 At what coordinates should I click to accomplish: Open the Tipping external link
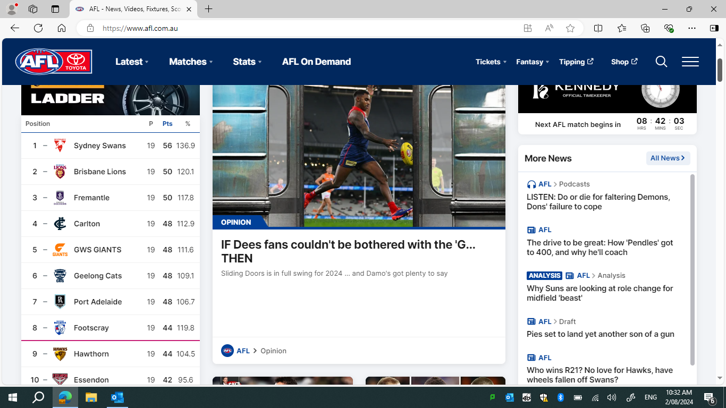pyautogui.click(x=576, y=62)
